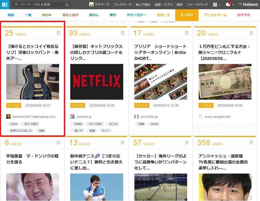The width and height of the screenshot is (260, 201).
Task: Open the 脱中級テニス article title
Action: 97,162
